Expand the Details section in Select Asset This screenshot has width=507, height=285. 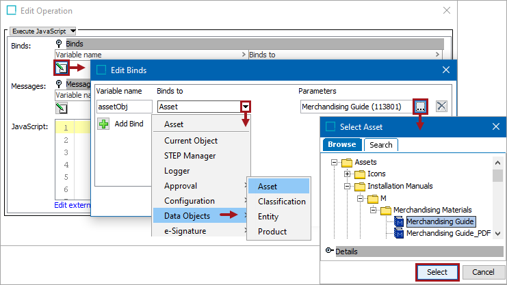point(330,251)
